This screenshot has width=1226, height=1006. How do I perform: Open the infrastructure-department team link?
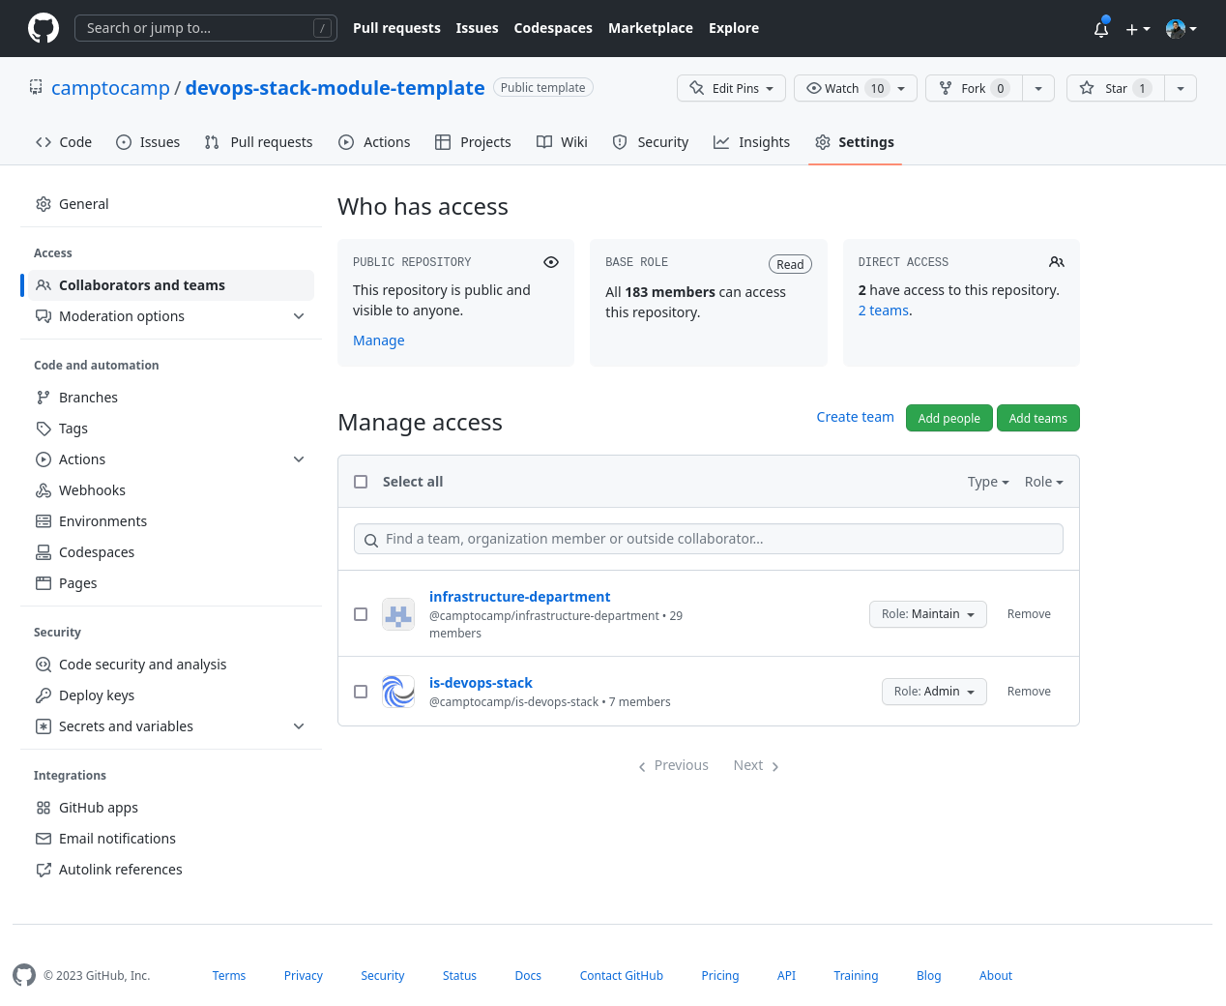pyautogui.click(x=519, y=597)
